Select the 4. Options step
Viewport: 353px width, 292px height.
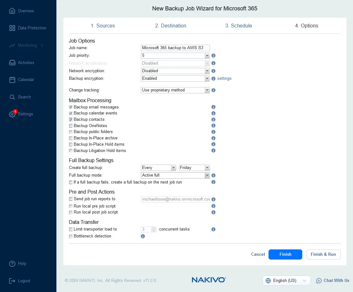pos(307,26)
